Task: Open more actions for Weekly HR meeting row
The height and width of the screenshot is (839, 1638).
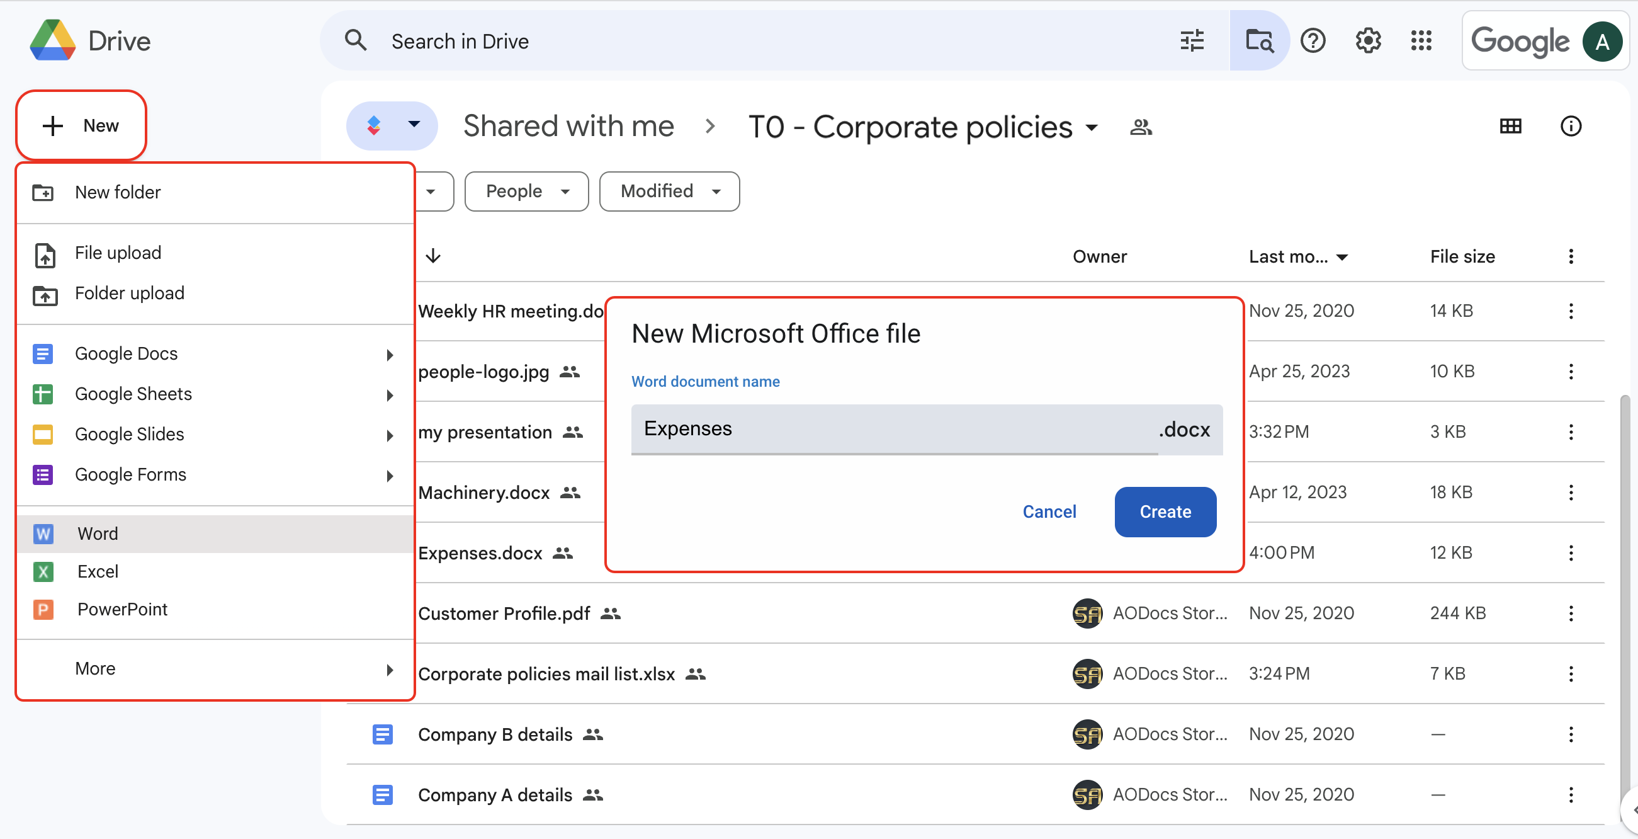Action: coord(1571,311)
